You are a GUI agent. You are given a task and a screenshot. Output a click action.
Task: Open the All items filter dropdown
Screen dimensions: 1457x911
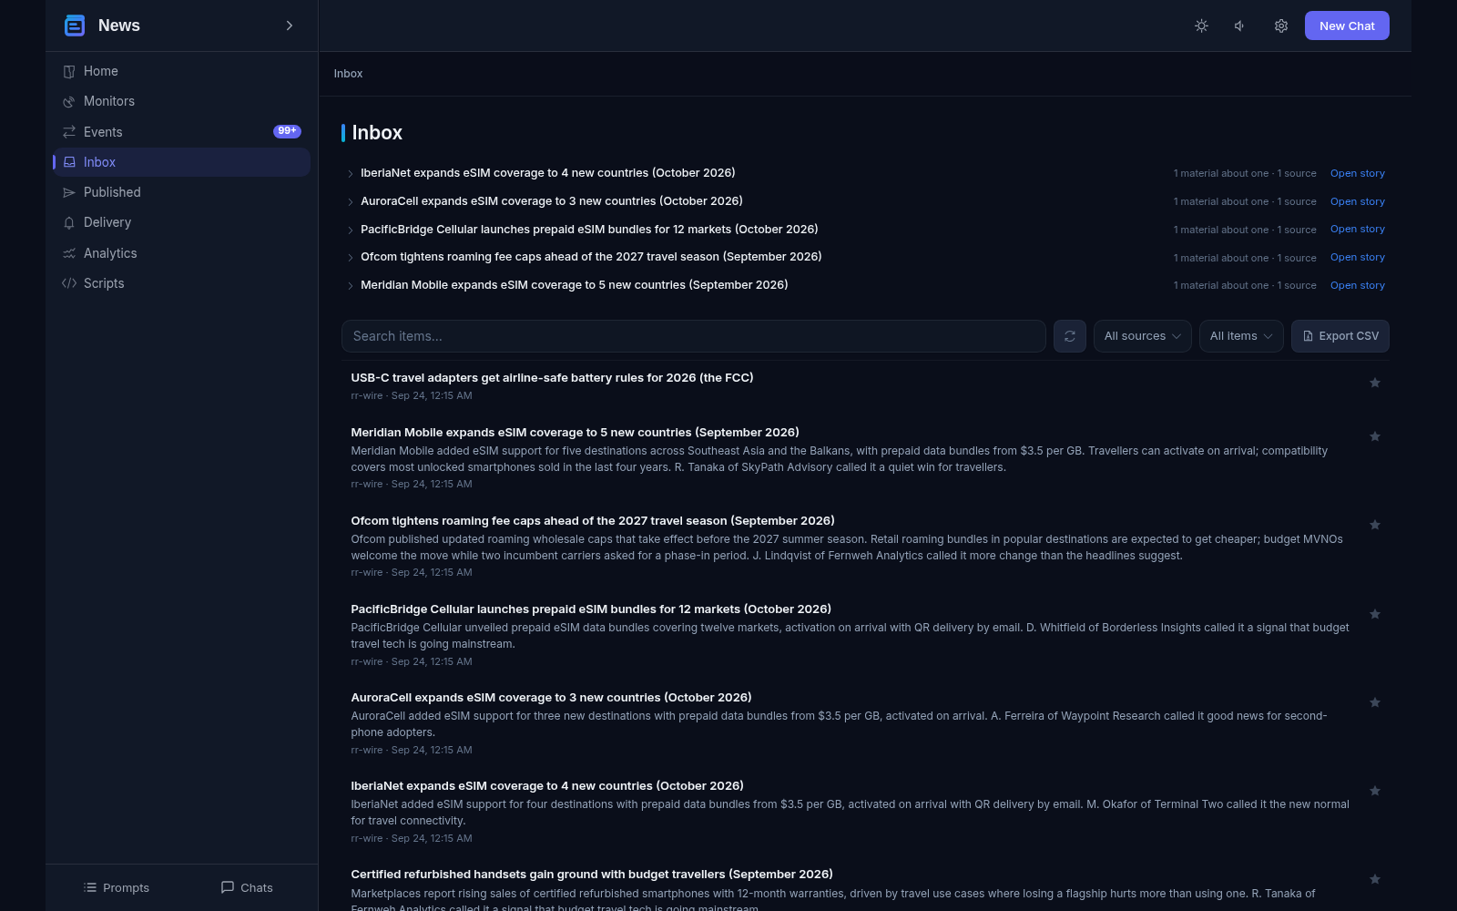pyautogui.click(x=1241, y=336)
